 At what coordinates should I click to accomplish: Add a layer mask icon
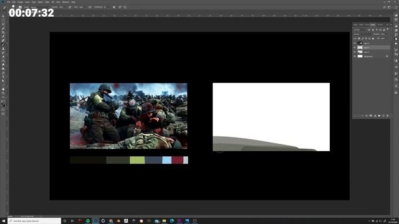pos(371,116)
